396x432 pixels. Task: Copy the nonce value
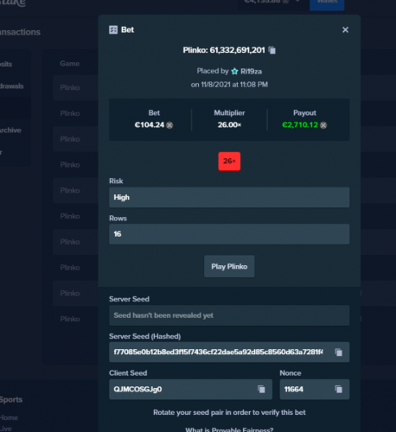coord(339,389)
